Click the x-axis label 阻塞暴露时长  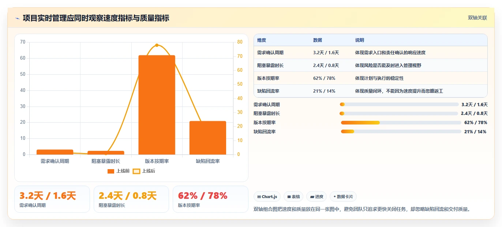coord(106,161)
